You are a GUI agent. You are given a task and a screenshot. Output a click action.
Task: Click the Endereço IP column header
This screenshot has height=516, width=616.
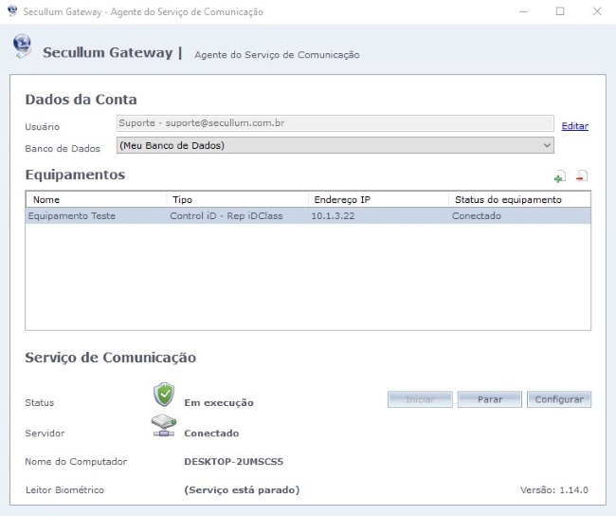(x=377, y=200)
